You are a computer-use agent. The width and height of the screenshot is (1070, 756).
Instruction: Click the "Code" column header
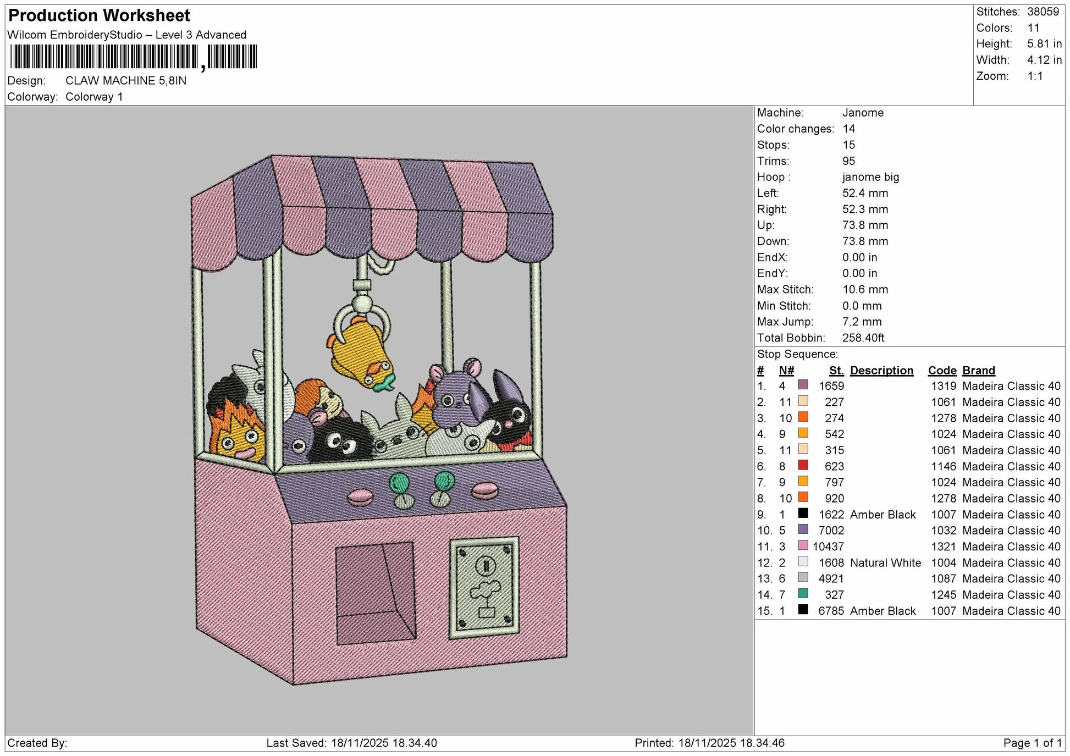point(942,371)
